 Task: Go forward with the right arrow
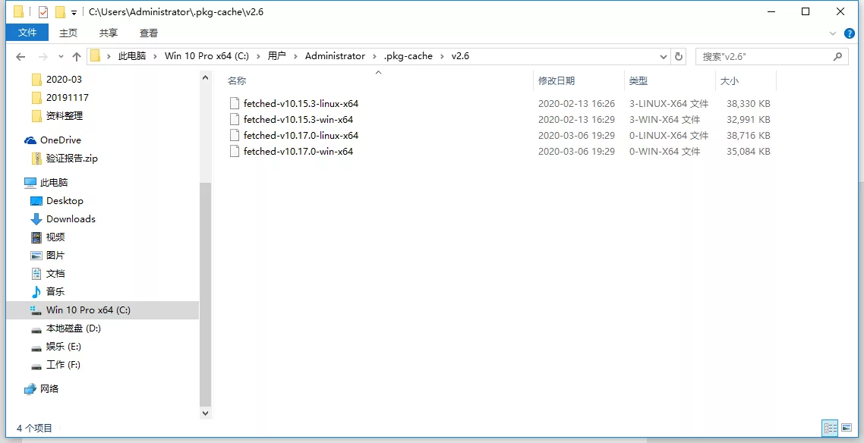[x=43, y=56]
